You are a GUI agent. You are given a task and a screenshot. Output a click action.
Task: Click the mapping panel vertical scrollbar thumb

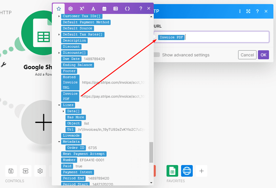pos(151,153)
